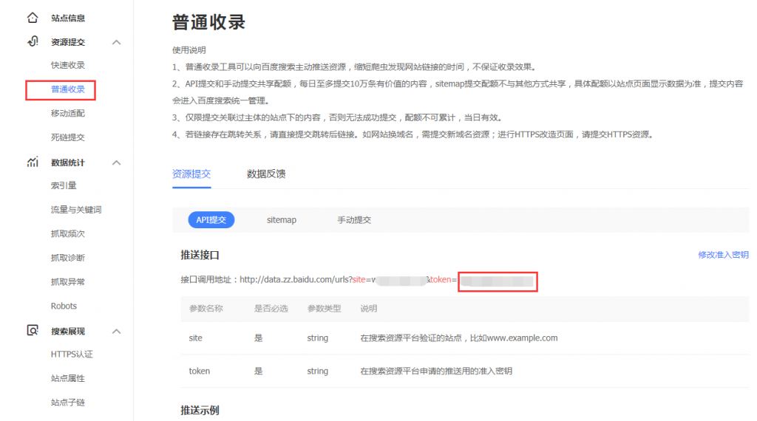Switch to the 资源提交 tab
757x421 pixels.
pyautogui.click(x=191, y=174)
